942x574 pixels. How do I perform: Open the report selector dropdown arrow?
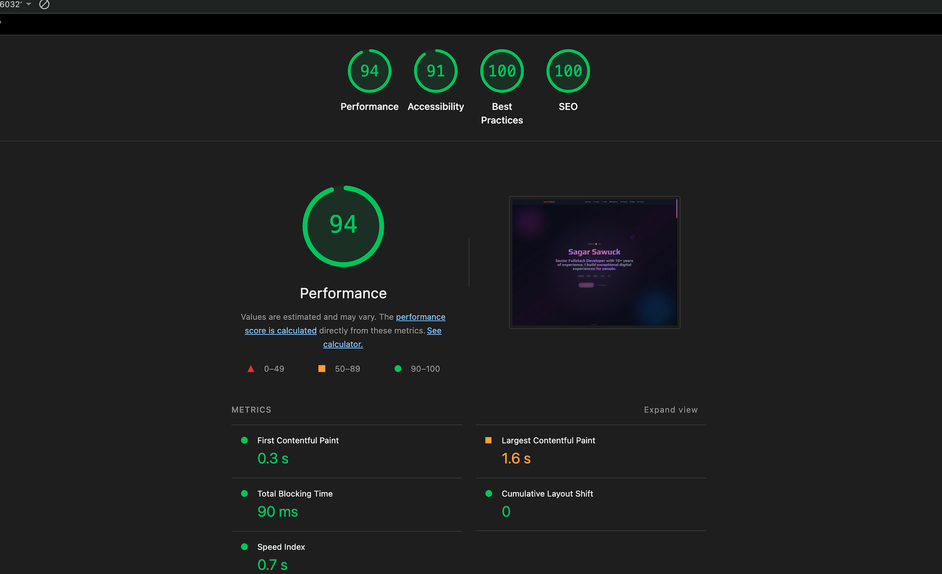coord(28,4)
